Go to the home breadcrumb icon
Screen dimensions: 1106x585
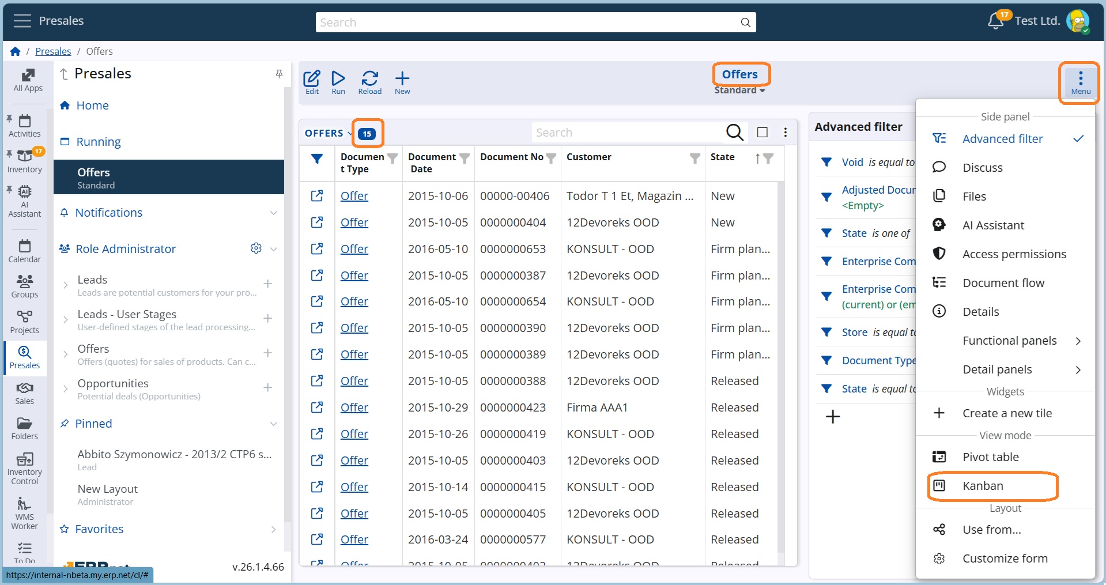tap(16, 51)
